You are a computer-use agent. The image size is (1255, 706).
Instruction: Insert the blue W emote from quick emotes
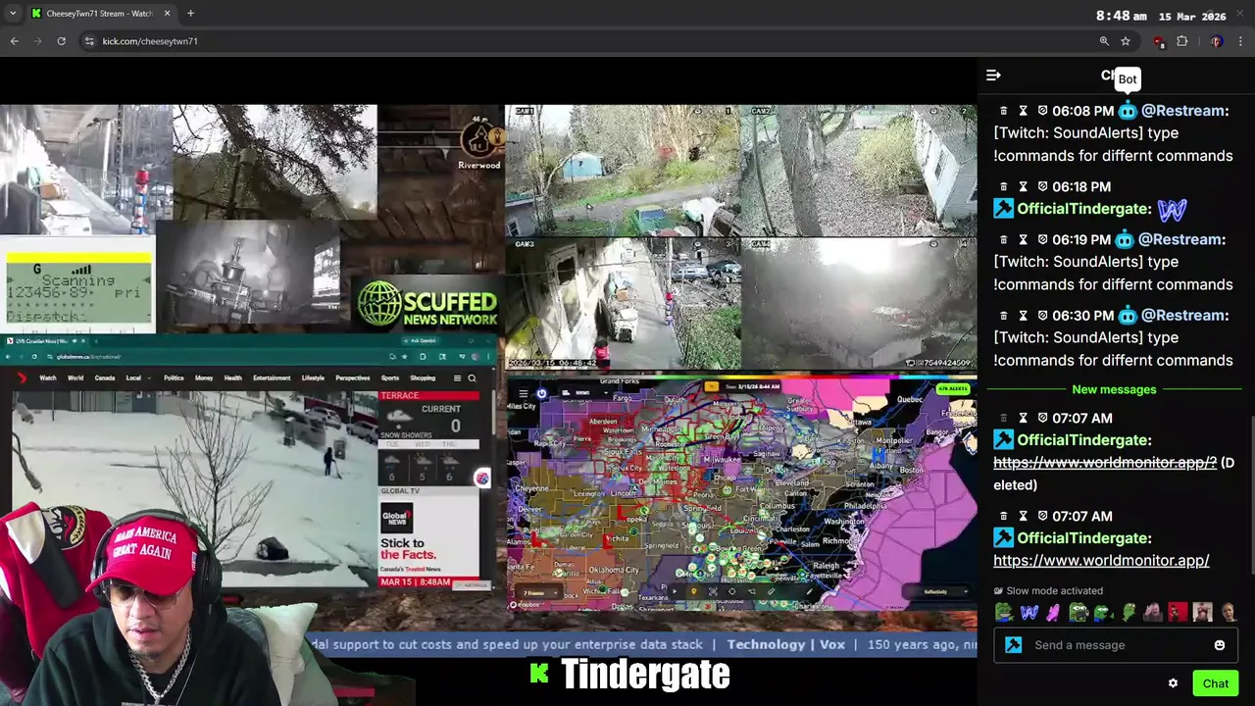[x=1029, y=613]
